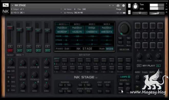This screenshot has width=169, height=100.
Task: Click the STORE button
Action: 120,68
